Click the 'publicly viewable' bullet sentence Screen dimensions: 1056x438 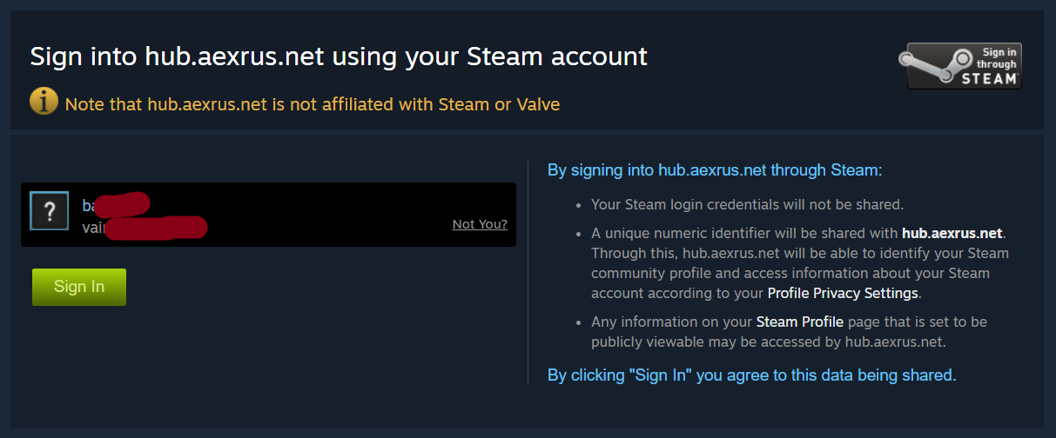[x=789, y=332]
